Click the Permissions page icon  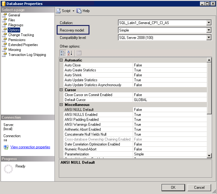(4, 40)
